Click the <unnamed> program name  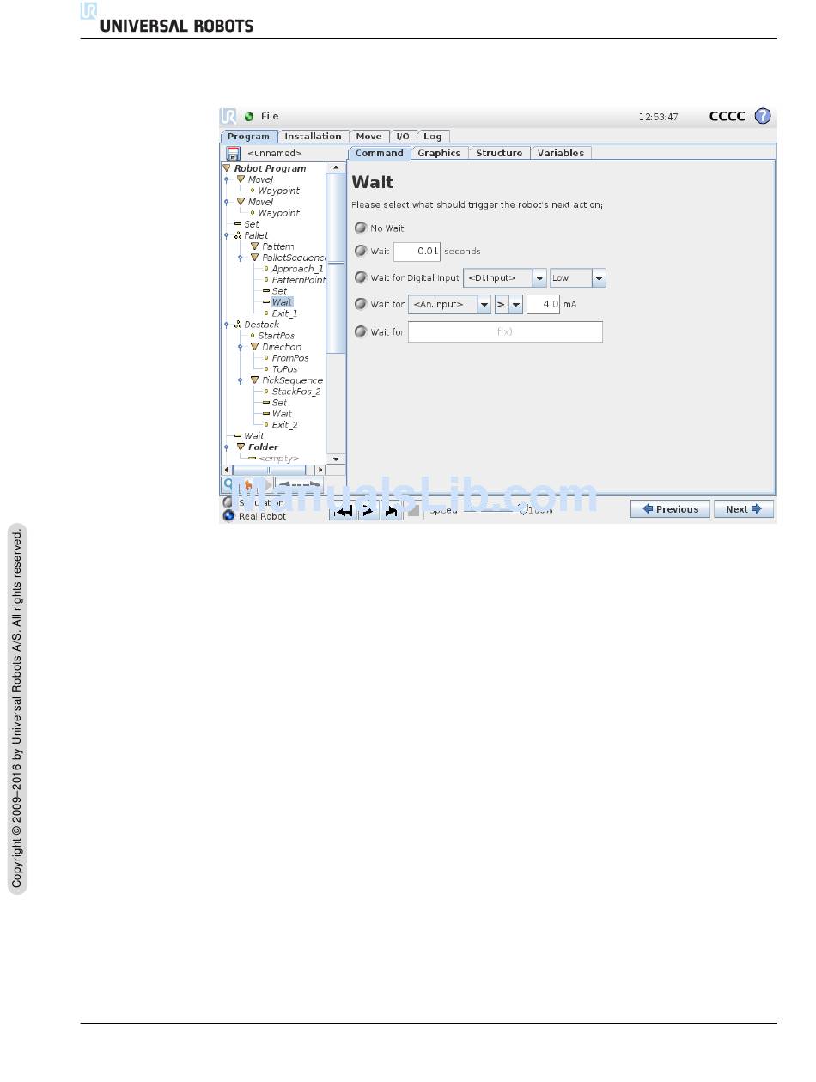pos(275,153)
